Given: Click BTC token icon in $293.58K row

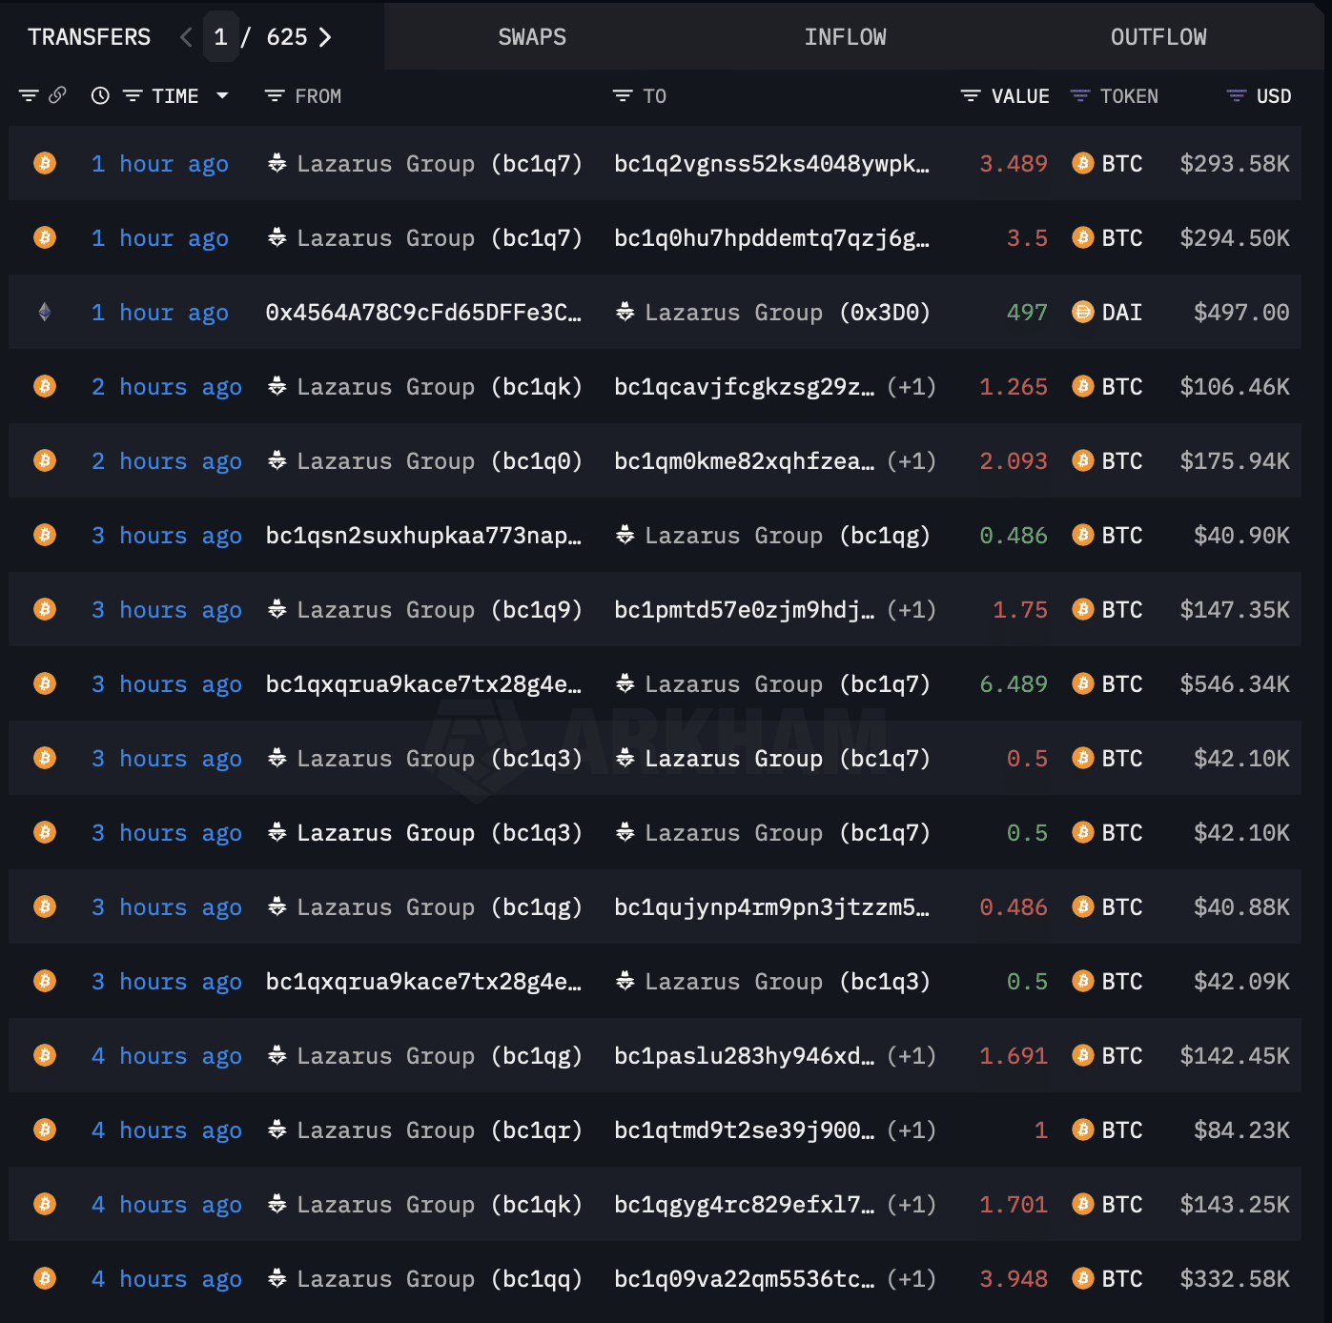Looking at the screenshot, I should tap(1083, 163).
